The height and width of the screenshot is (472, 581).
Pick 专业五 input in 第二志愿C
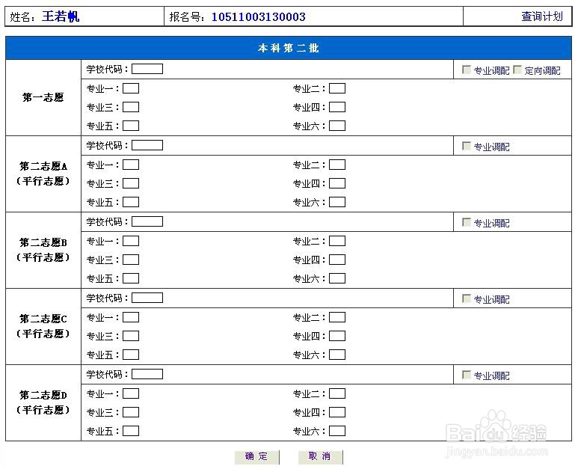click(131, 355)
